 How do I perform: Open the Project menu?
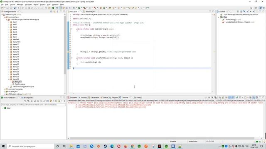click(43, 5)
